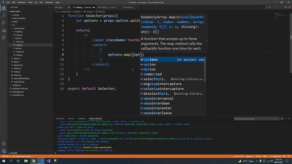Open the Accounts menu icon

pos(4,143)
